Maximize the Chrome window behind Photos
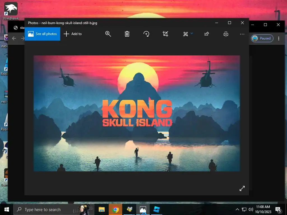The width and height of the screenshot is (287, 215). (x=265, y=25)
